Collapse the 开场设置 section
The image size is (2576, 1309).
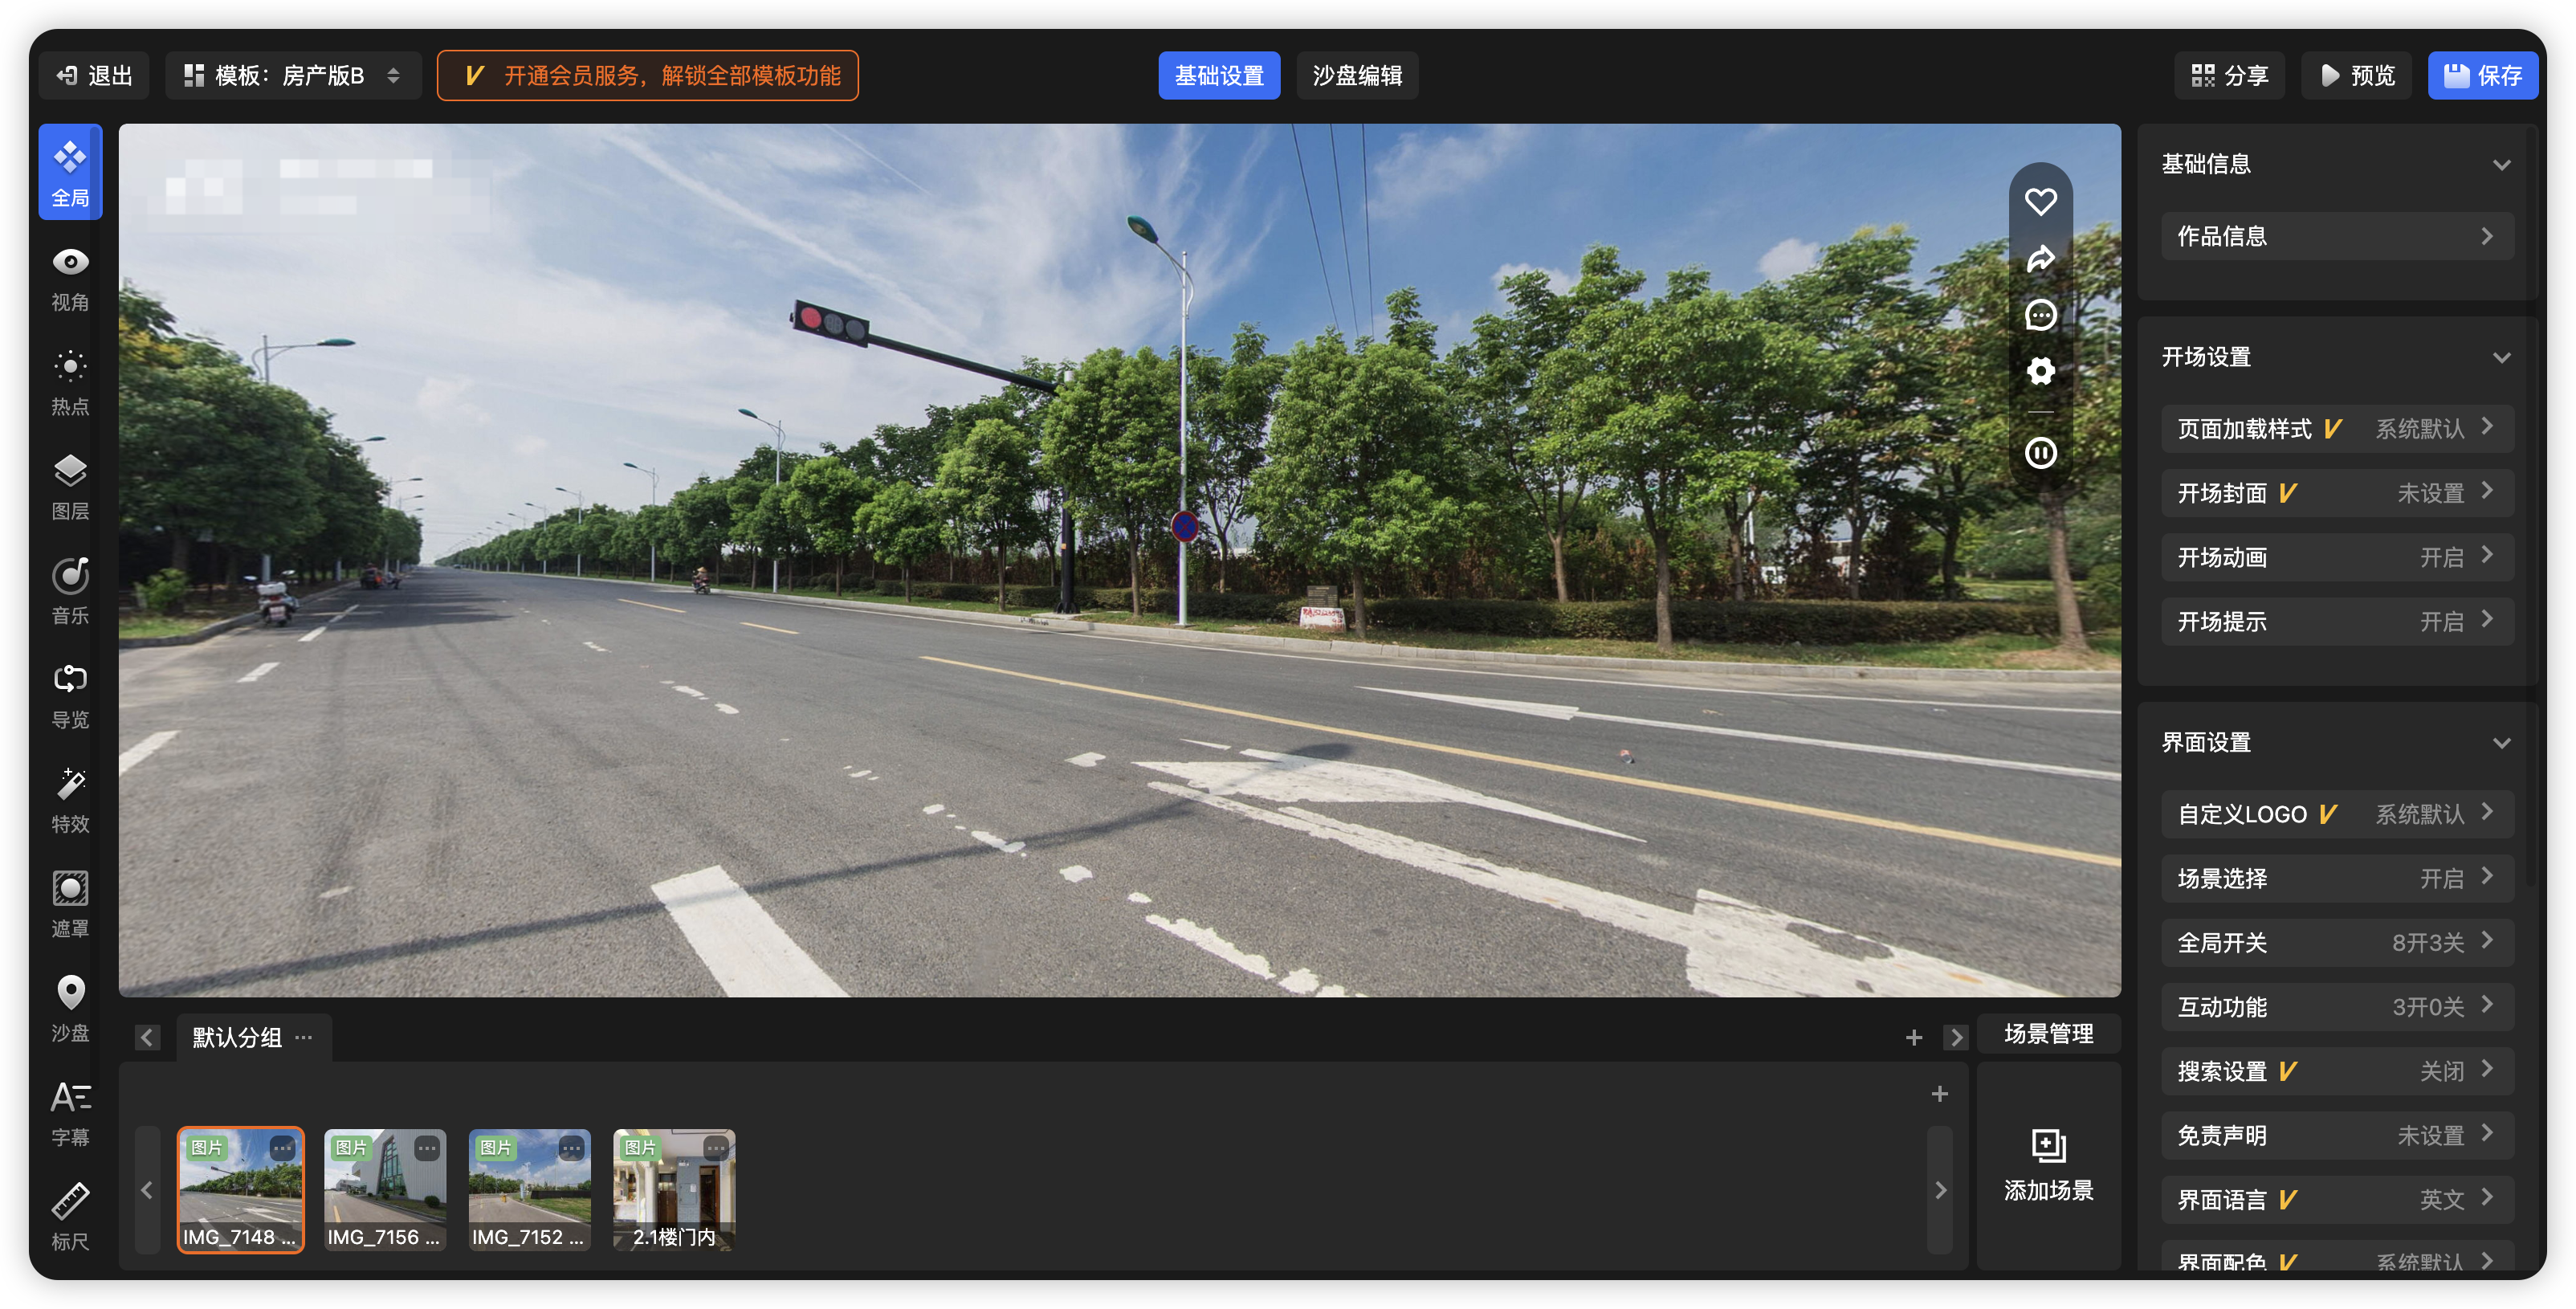click(2502, 357)
